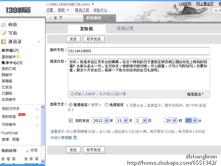Select the 普通短信 radio option

pos(71,105)
